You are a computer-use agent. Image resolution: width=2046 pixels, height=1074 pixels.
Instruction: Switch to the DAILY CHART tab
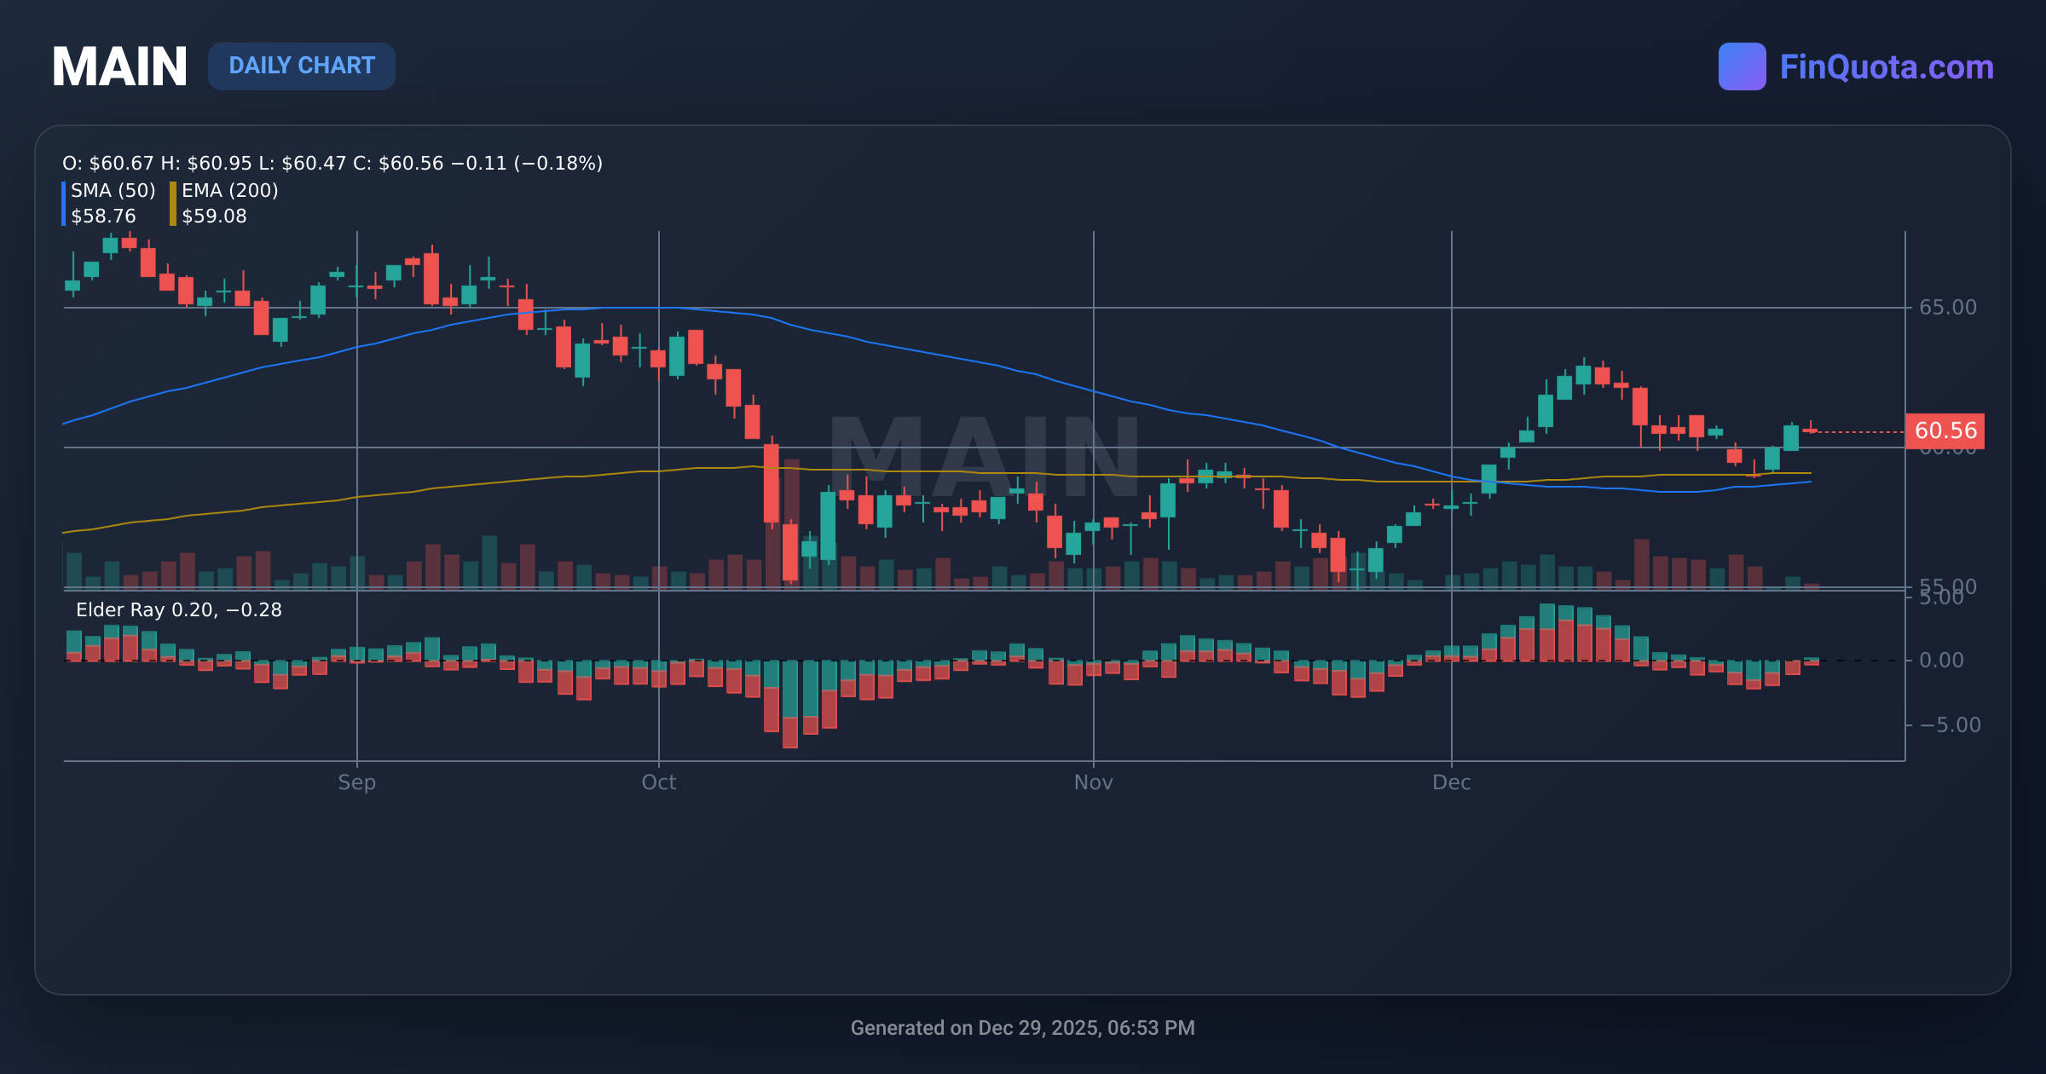301,66
